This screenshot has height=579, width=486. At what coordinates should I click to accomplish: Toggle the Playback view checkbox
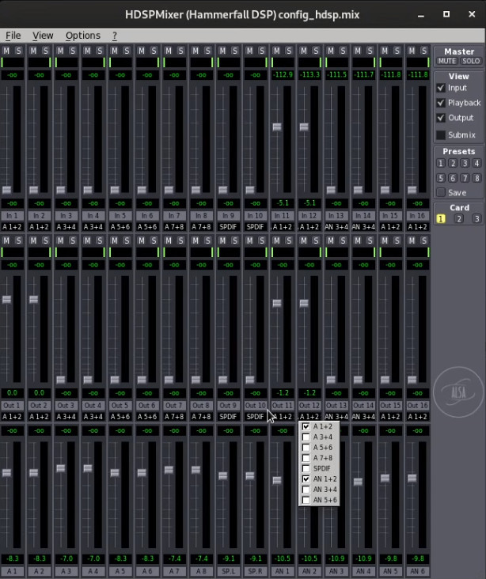441,103
